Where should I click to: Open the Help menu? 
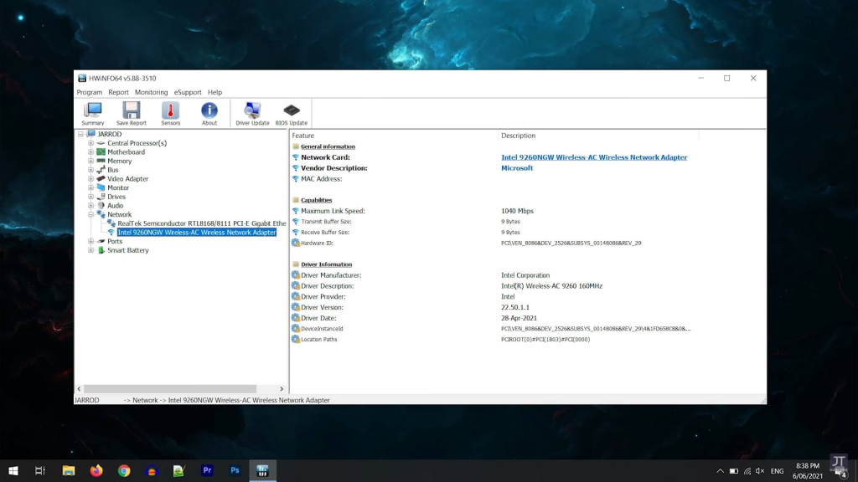pos(214,92)
